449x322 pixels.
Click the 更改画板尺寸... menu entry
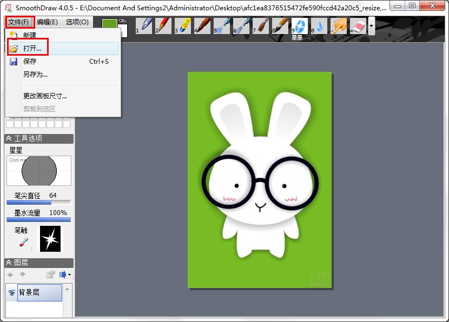(x=45, y=96)
